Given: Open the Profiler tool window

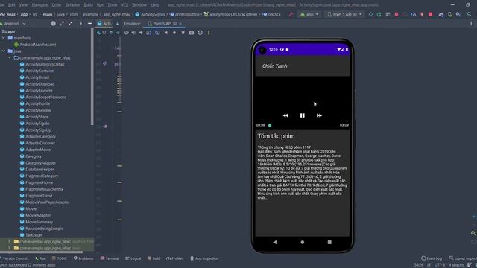Looking at the screenshot, I should [174, 258].
